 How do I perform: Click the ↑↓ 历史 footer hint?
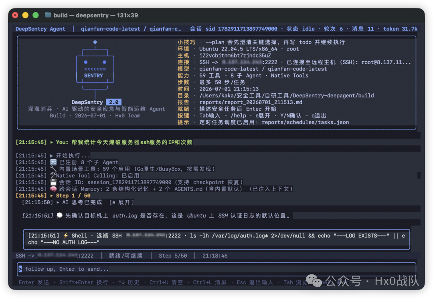pos(129,282)
